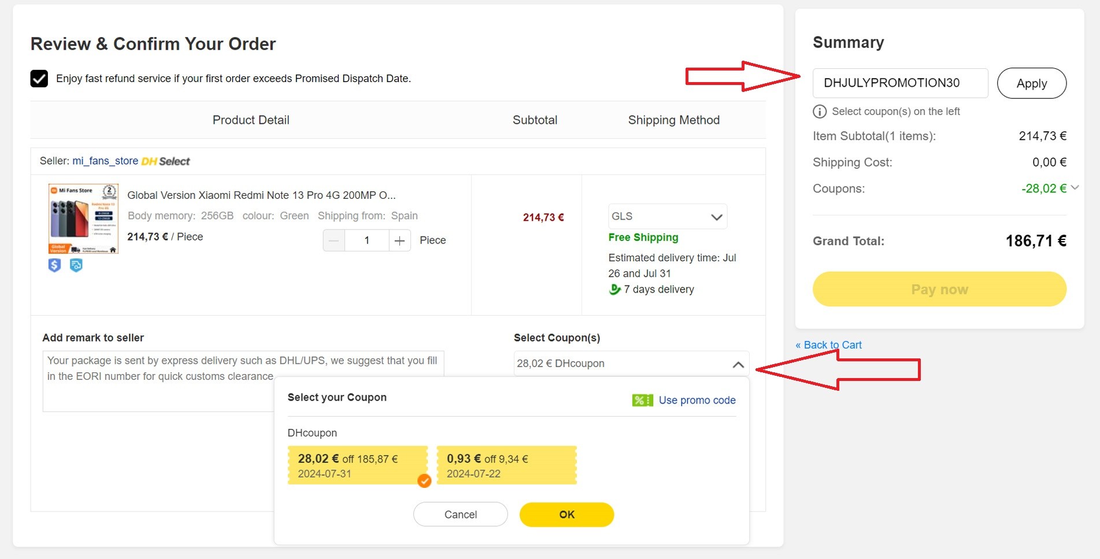This screenshot has width=1100, height=559.
Task: Click the Pay now button
Action: pos(939,289)
